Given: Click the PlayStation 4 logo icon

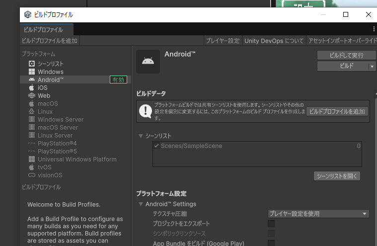Looking at the screenshot, I should 32,143.
